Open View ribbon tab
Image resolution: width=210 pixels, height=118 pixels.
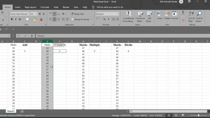(x=76, y=7)
